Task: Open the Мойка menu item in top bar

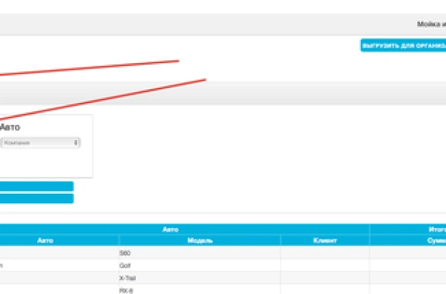Action: pos(430,24)
